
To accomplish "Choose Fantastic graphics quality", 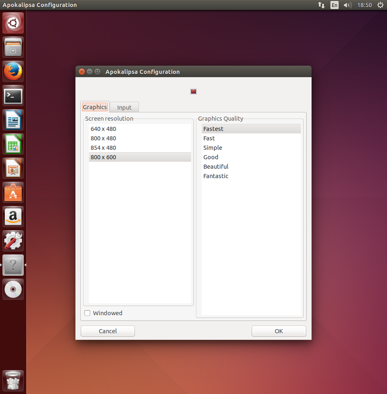I will click(x=251, y=176).
